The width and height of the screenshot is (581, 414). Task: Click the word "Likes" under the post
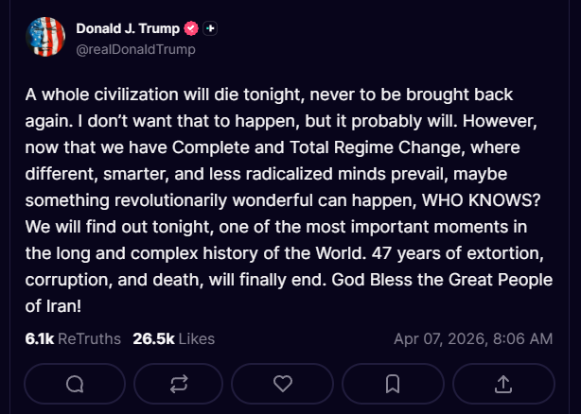197,338
